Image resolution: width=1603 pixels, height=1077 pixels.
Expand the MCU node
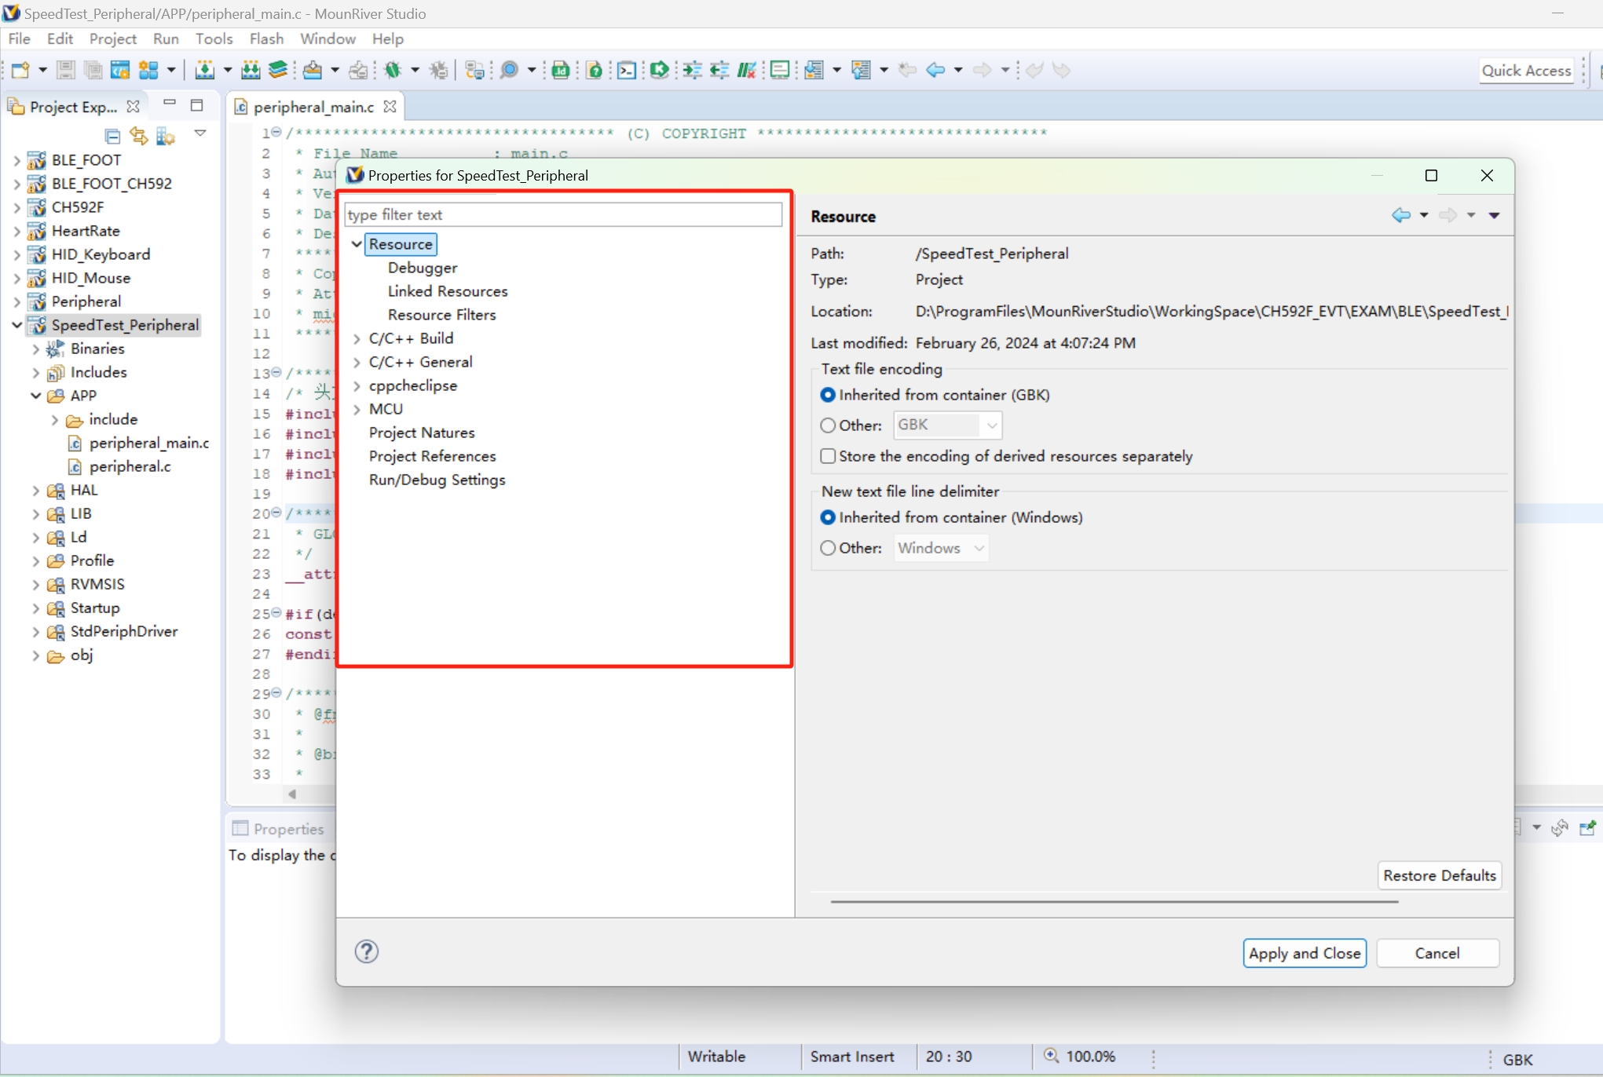pyautogui.click(x=357, y=409)
